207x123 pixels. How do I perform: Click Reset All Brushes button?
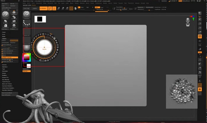pos(6,95)
